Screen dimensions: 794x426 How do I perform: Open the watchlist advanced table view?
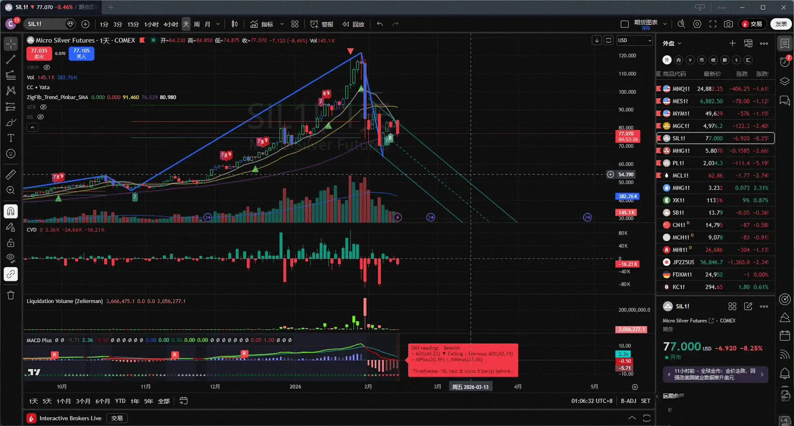click(748, 44)
